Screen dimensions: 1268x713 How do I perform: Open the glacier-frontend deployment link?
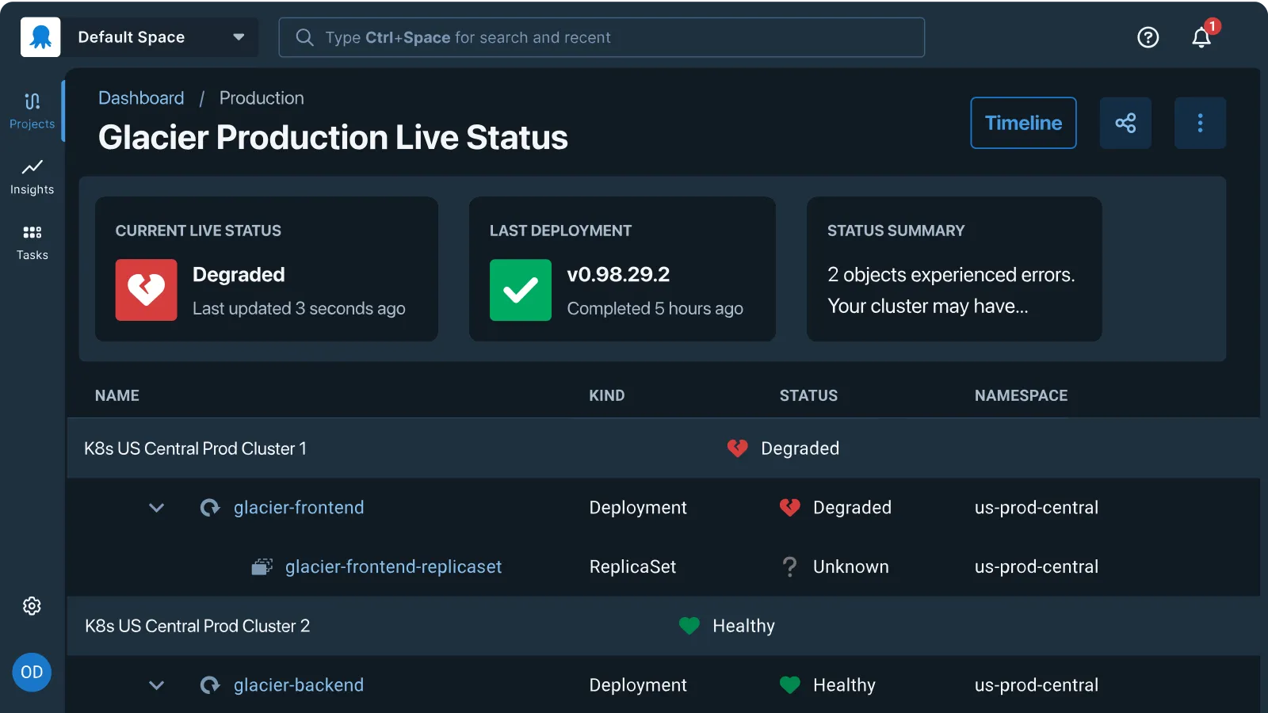coord(299,508)
